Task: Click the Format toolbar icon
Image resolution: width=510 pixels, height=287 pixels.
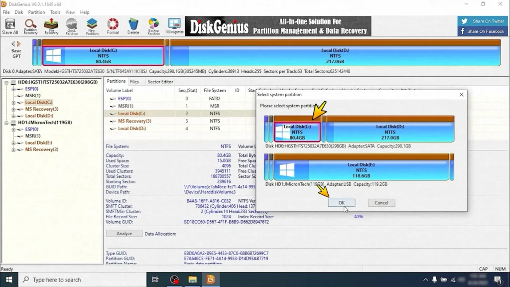Action: click(x=113, y=26)
